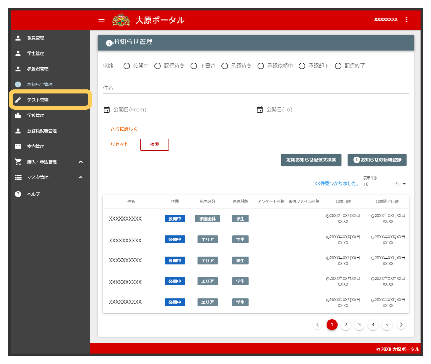Click the 状態 column header
This screenshot has width=431, height=364.
175,201
